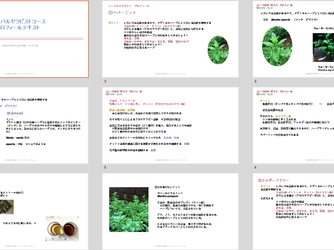Click the slide number 3 label

point(255,81)
